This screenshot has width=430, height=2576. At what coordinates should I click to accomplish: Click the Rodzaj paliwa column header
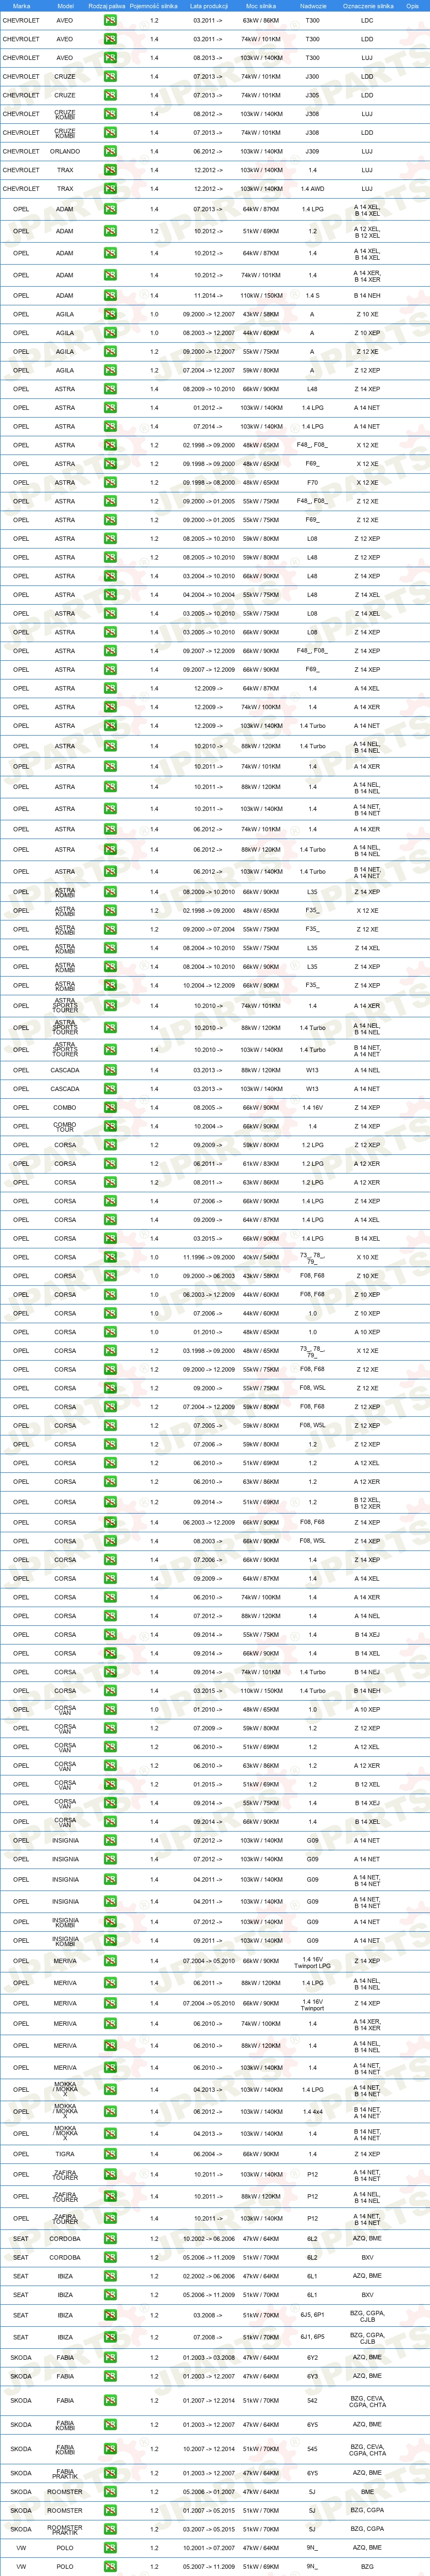[107, 6]
